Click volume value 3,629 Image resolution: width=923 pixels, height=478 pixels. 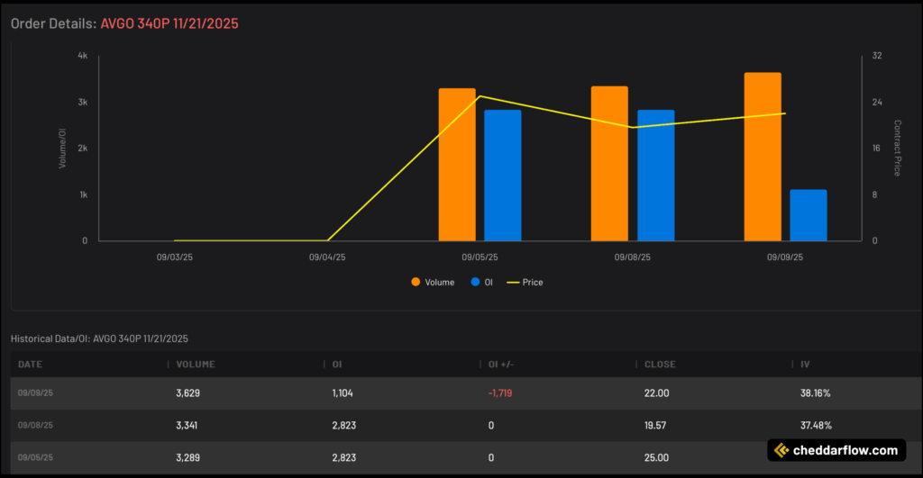click(187, 392)
